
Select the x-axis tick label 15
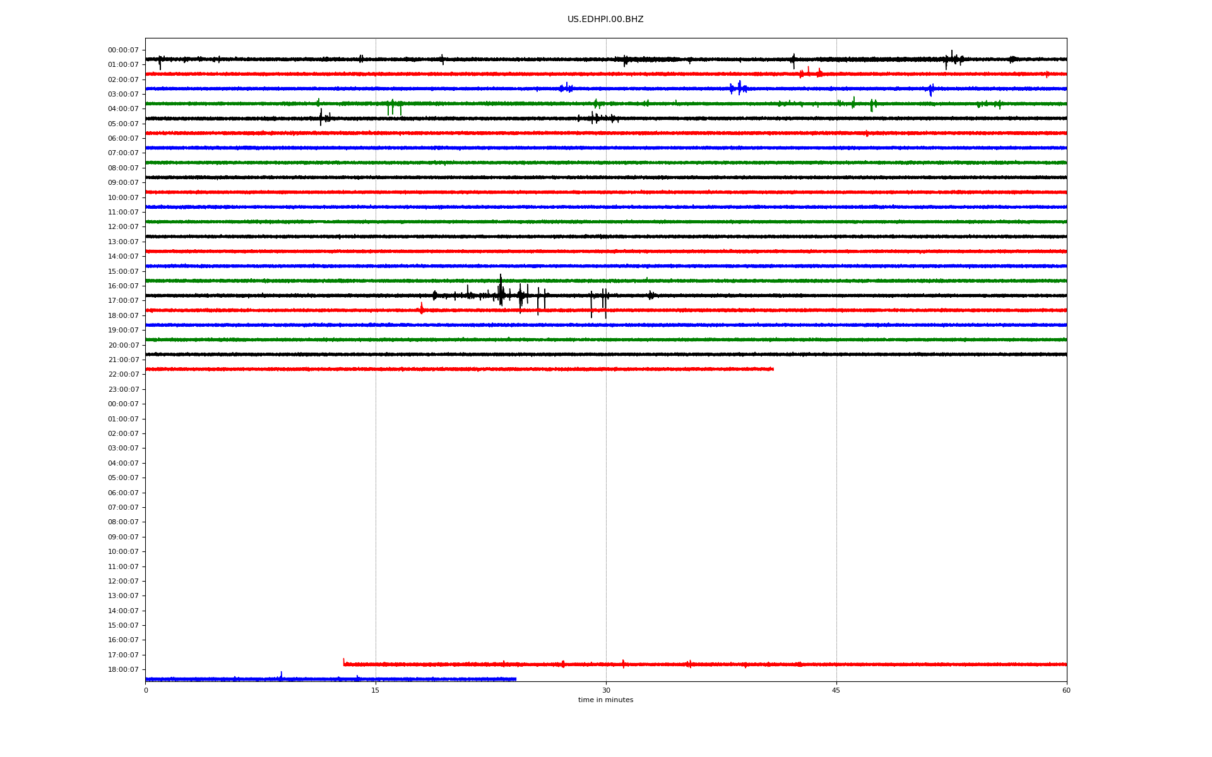point(376,690)
